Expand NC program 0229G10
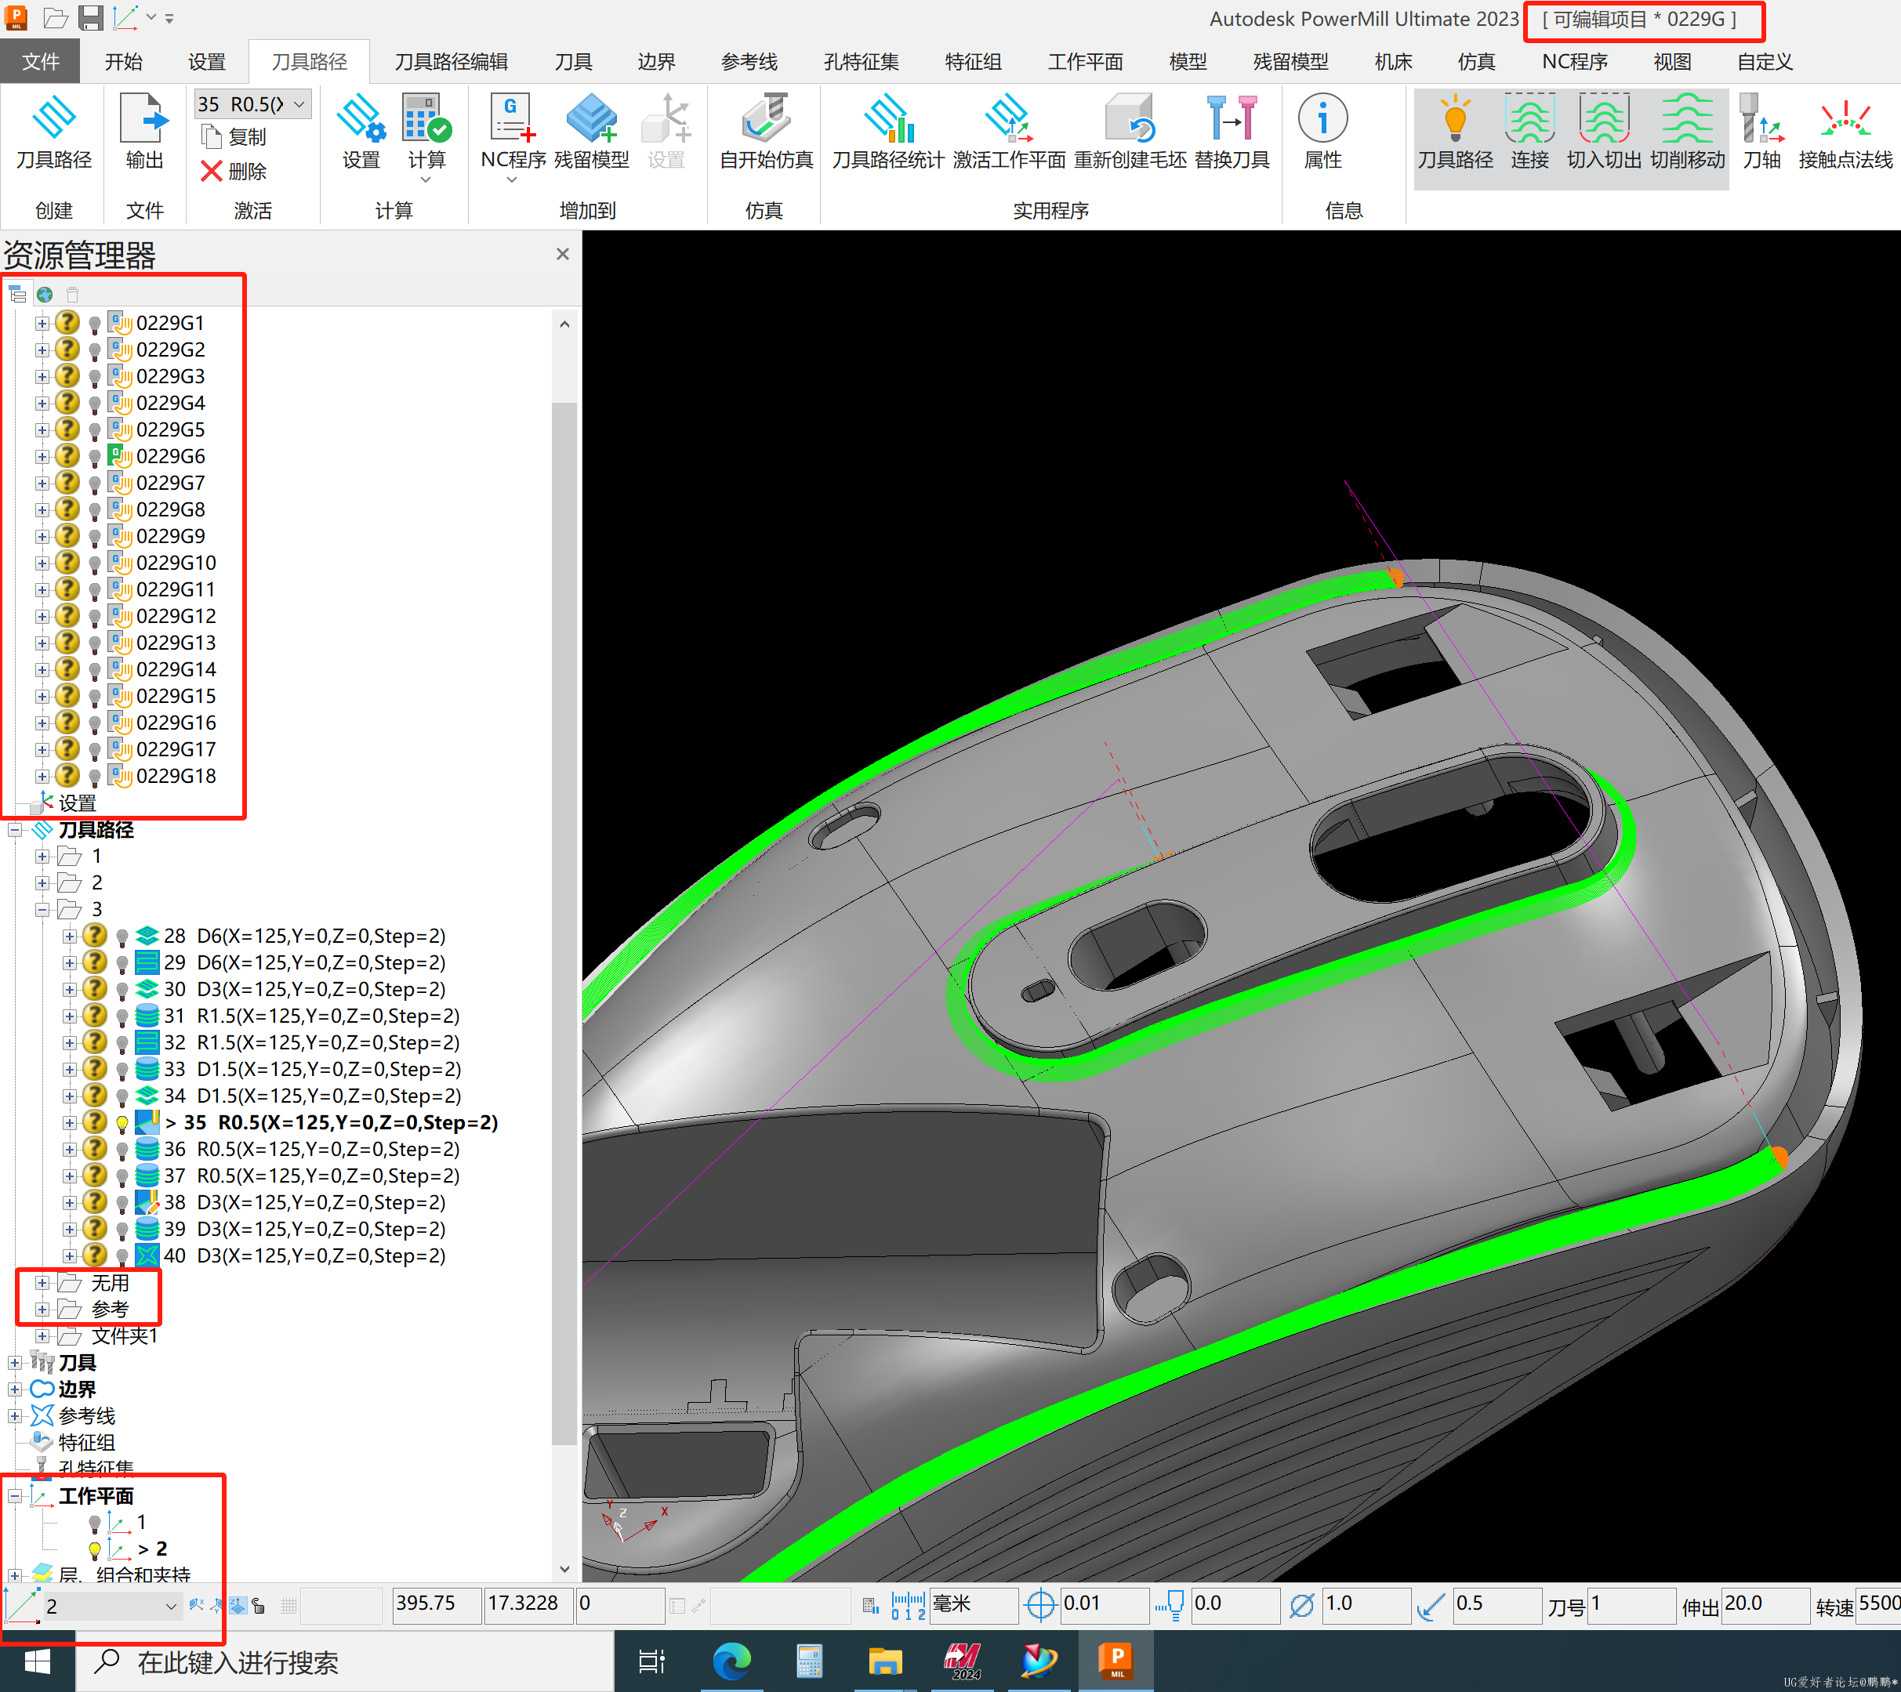The width and height of the screenshot is (1901, 1692). click(42, 563)
